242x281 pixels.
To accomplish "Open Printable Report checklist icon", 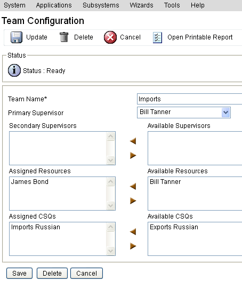I will [157, 37].
